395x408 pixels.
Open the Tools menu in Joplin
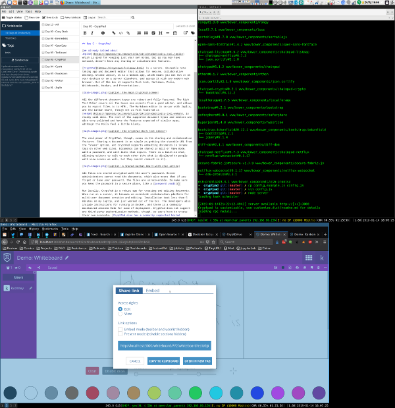[x=28, y=12]
